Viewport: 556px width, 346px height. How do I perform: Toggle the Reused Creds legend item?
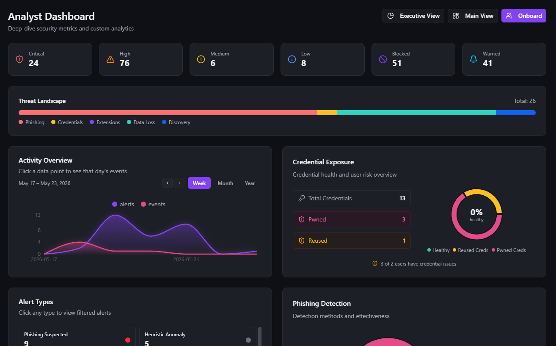(471, 250)
